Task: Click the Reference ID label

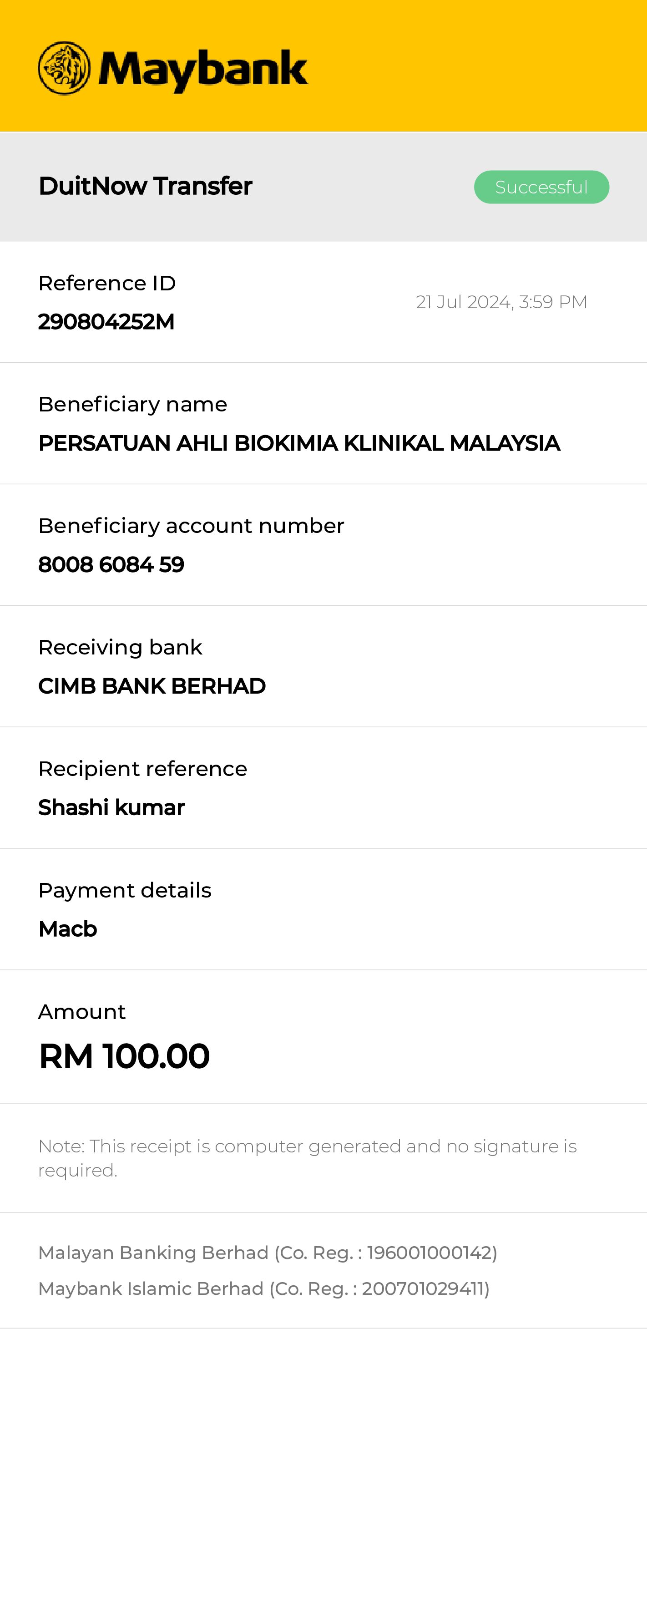Action: tap(107, 283)
